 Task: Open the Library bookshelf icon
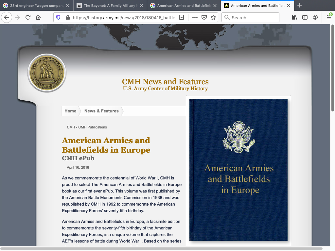pyautogui.click(x=294, y=18)
